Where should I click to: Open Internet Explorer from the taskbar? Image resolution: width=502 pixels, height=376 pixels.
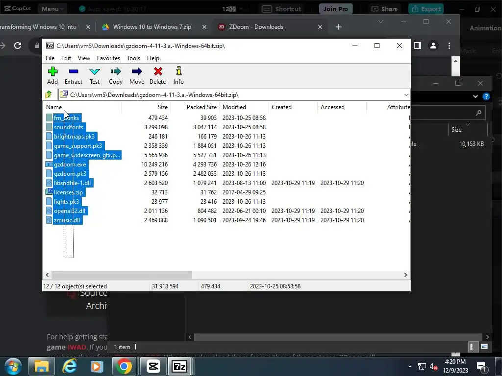[x=69, y=366]
